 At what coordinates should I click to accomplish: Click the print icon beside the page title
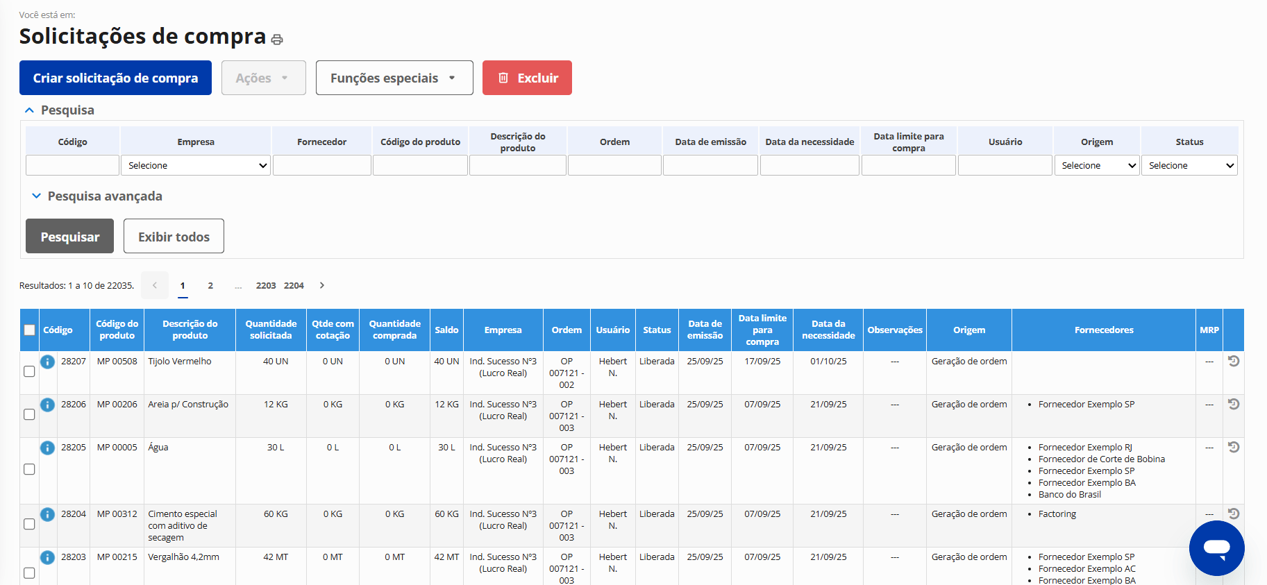277,40
